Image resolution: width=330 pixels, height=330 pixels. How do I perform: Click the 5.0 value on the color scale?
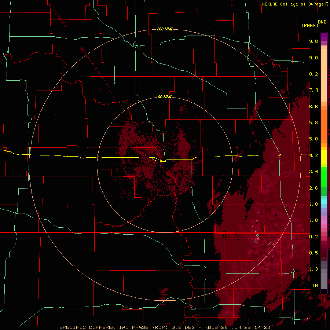click(313, 139)
